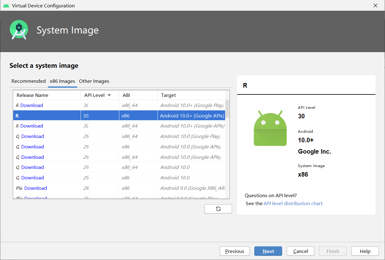Click the Next button
This screenshot has height=260, width=385.
coord(268,251)
